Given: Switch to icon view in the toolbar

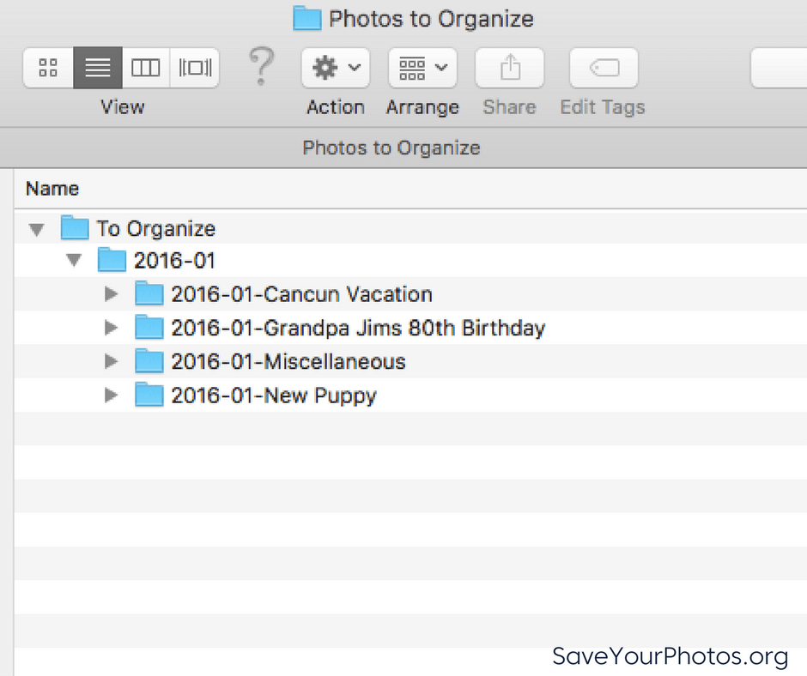Looking at the screenshot, I should click(x=47, y=68).
